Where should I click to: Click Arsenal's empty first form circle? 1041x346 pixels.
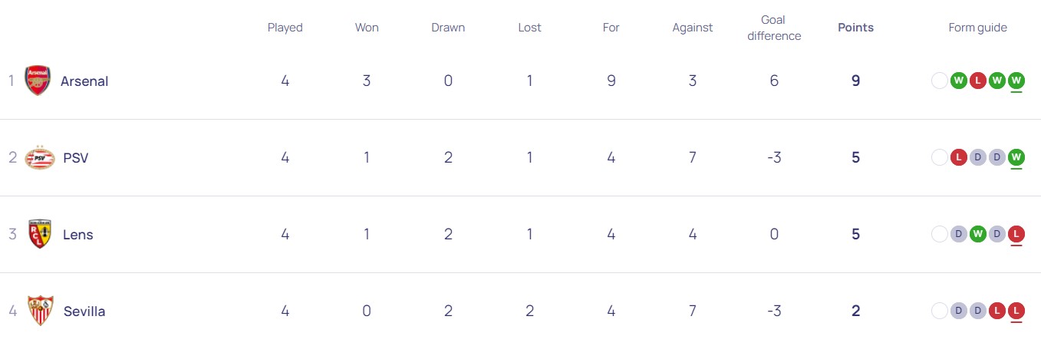coord(940,81)
